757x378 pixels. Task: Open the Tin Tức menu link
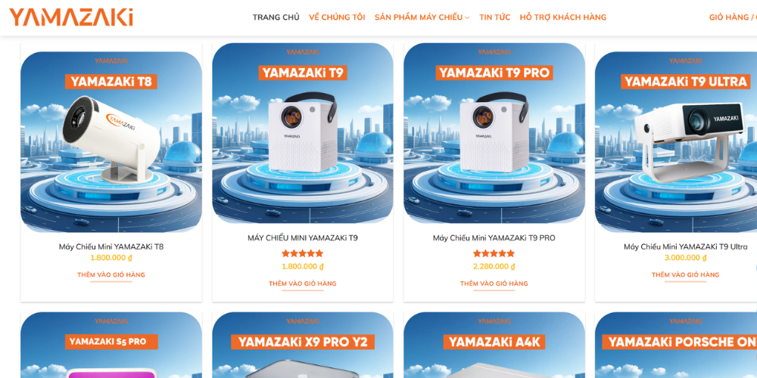pyautogui.click(x=494, y=17)
